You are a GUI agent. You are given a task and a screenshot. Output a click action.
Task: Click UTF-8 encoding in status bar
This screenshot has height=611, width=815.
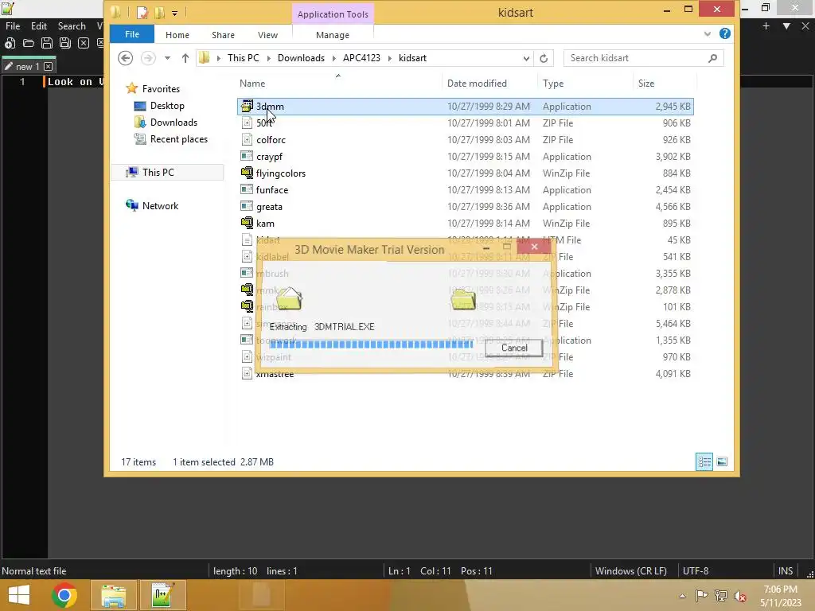coord(696,571)
